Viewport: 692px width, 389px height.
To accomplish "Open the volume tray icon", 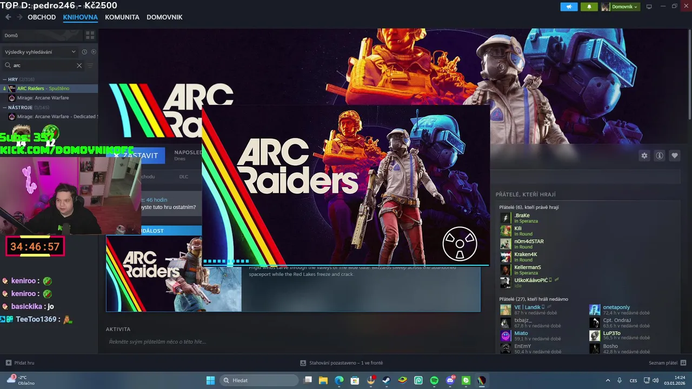I will point(656,380).
